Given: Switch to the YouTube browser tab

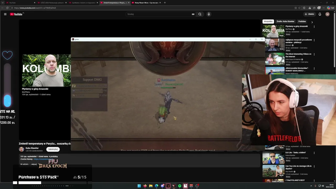Looking at the screenshot, I should [x=20, y=3].
